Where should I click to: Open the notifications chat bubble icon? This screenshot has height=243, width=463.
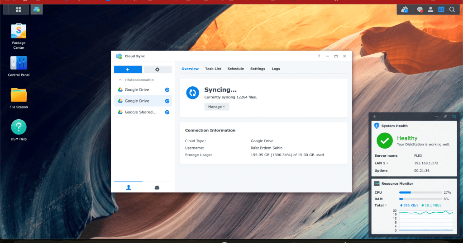pyautogui.click(x=420, y=10)
